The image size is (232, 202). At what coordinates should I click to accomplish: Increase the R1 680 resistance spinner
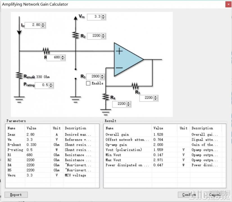[63, 56]
